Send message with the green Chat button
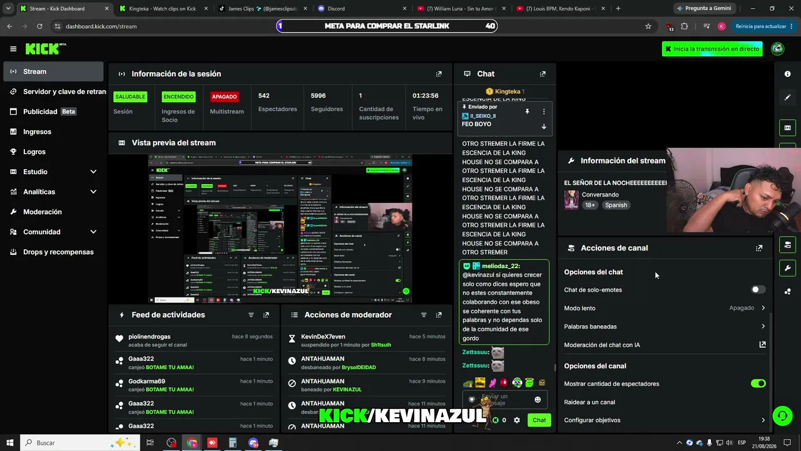This screenshot has height=451, width=801. click(x=539, y=420)
